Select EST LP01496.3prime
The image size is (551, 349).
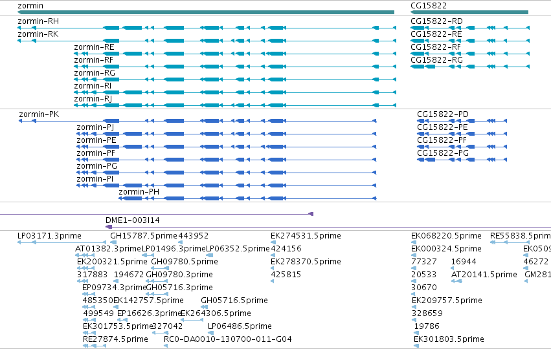174,249
